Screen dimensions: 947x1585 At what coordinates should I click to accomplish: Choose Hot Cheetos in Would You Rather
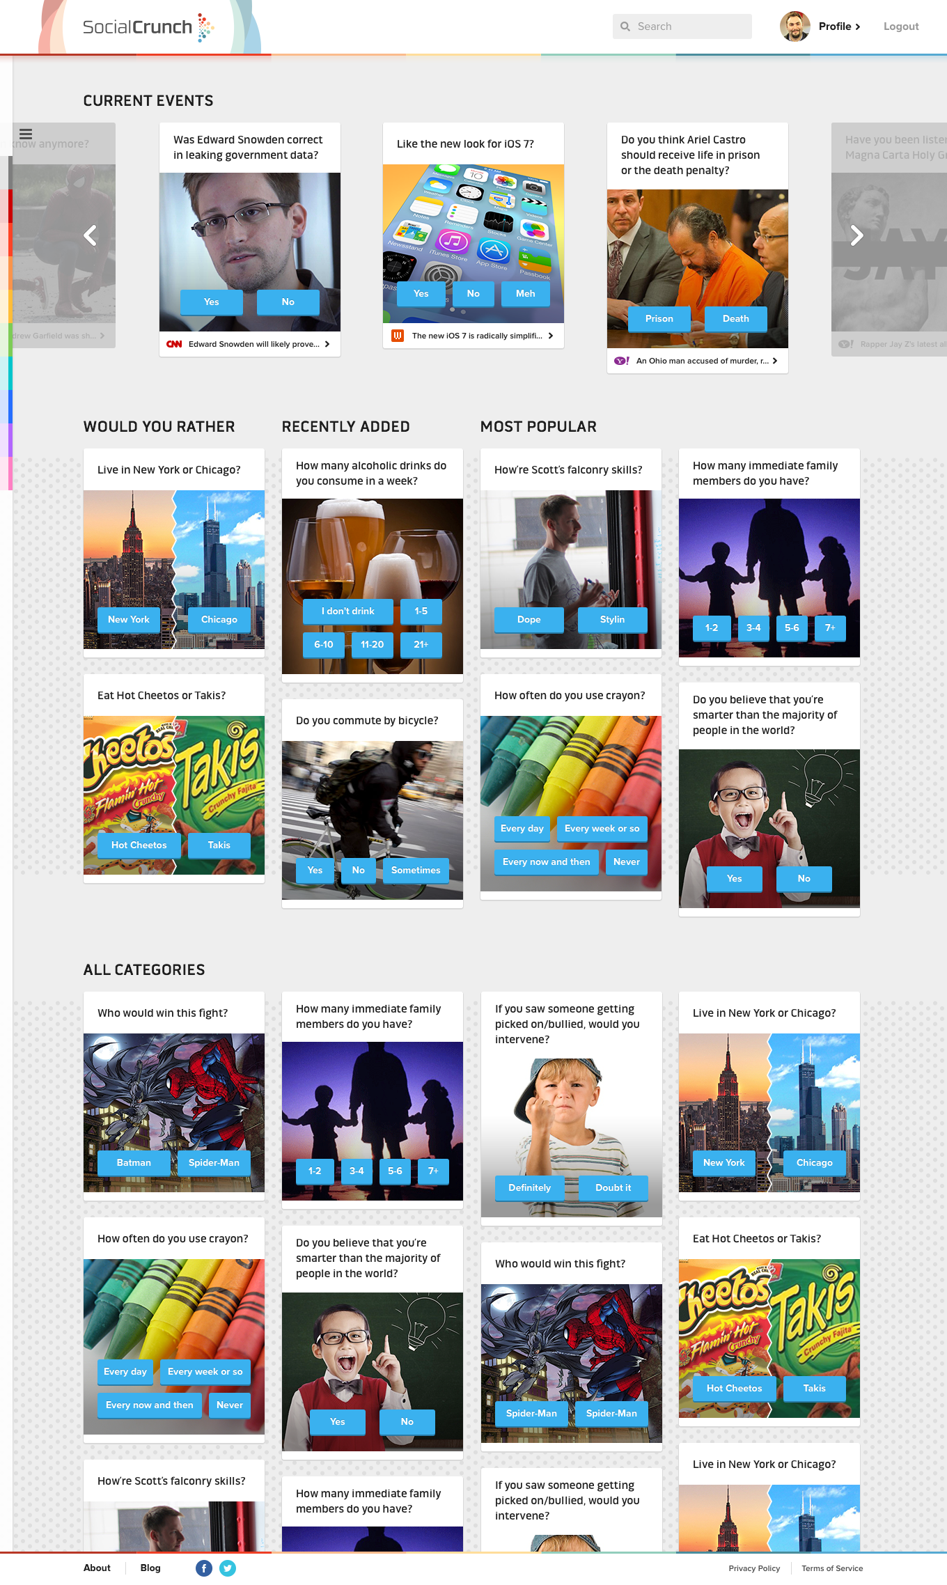139,845
